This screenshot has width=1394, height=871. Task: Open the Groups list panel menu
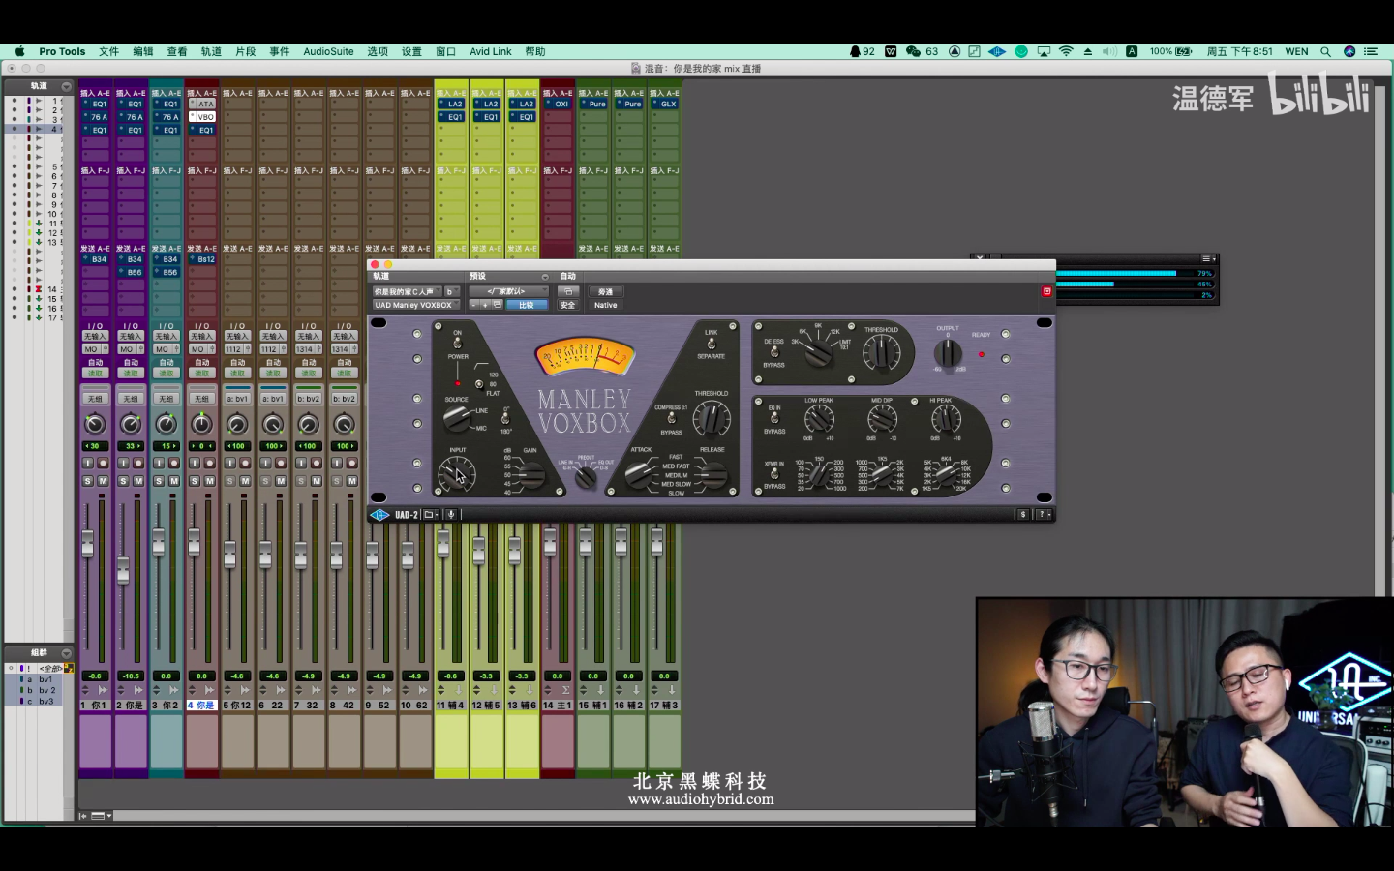[x=66, y=653]
